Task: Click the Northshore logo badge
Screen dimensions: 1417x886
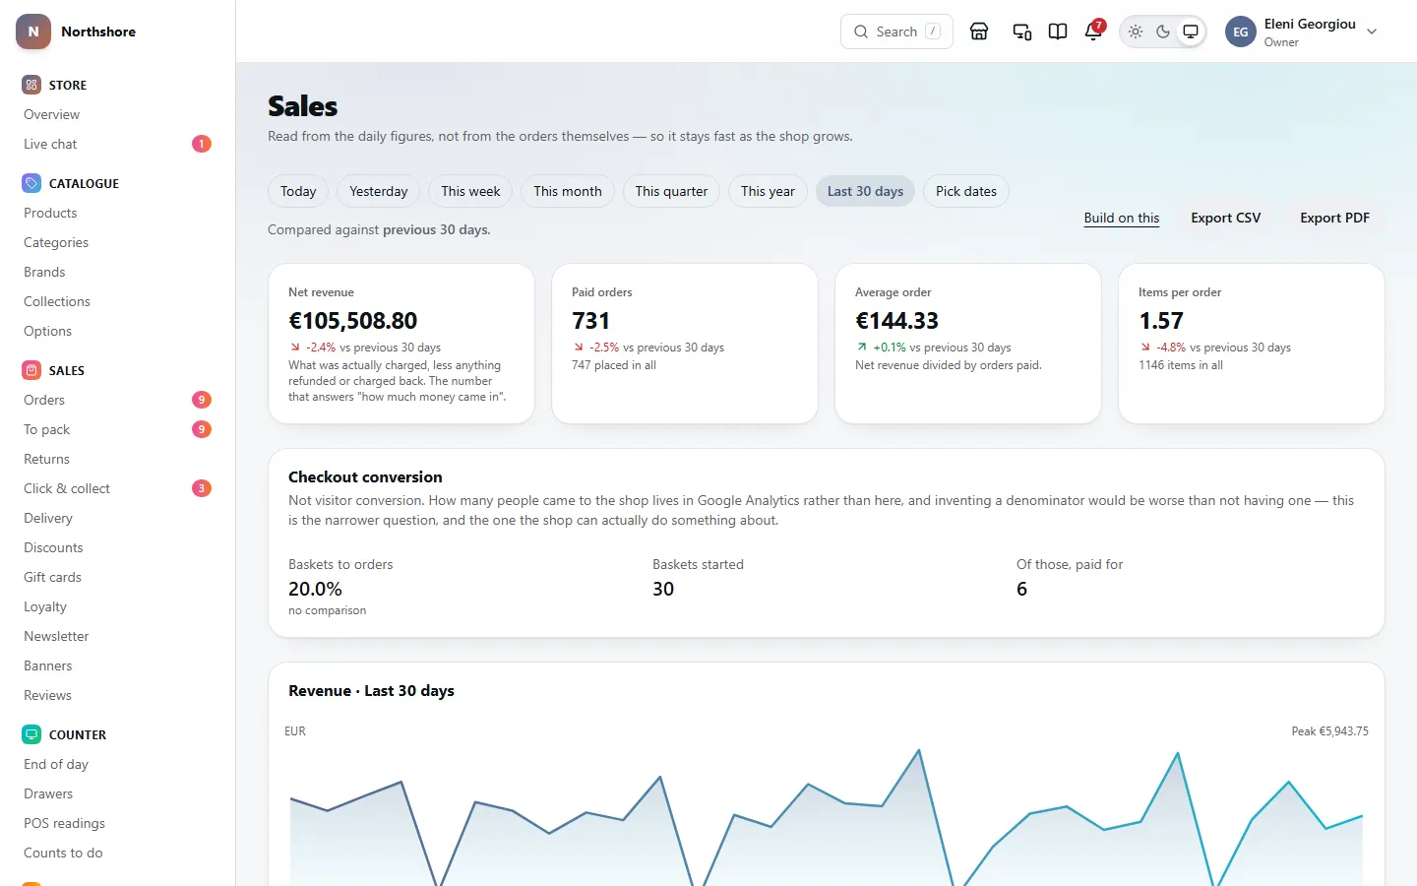Action: pos(33,32)
